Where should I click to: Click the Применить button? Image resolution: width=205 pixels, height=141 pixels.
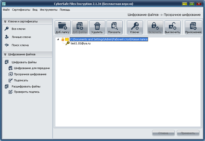188,133
